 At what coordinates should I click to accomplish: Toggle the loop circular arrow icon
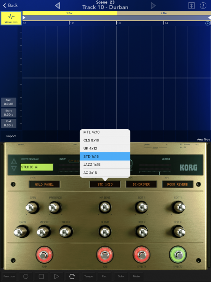72,276
